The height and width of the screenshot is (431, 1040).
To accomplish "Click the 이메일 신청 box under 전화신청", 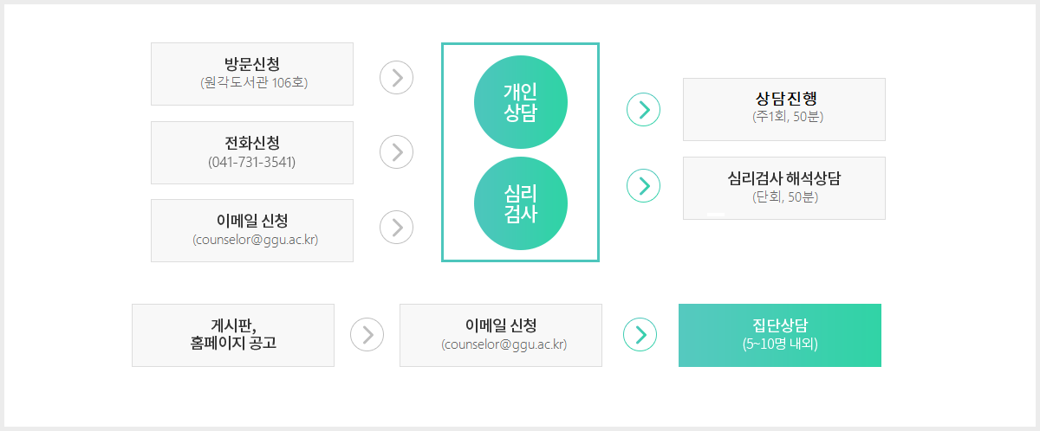I will click(252, 230).
